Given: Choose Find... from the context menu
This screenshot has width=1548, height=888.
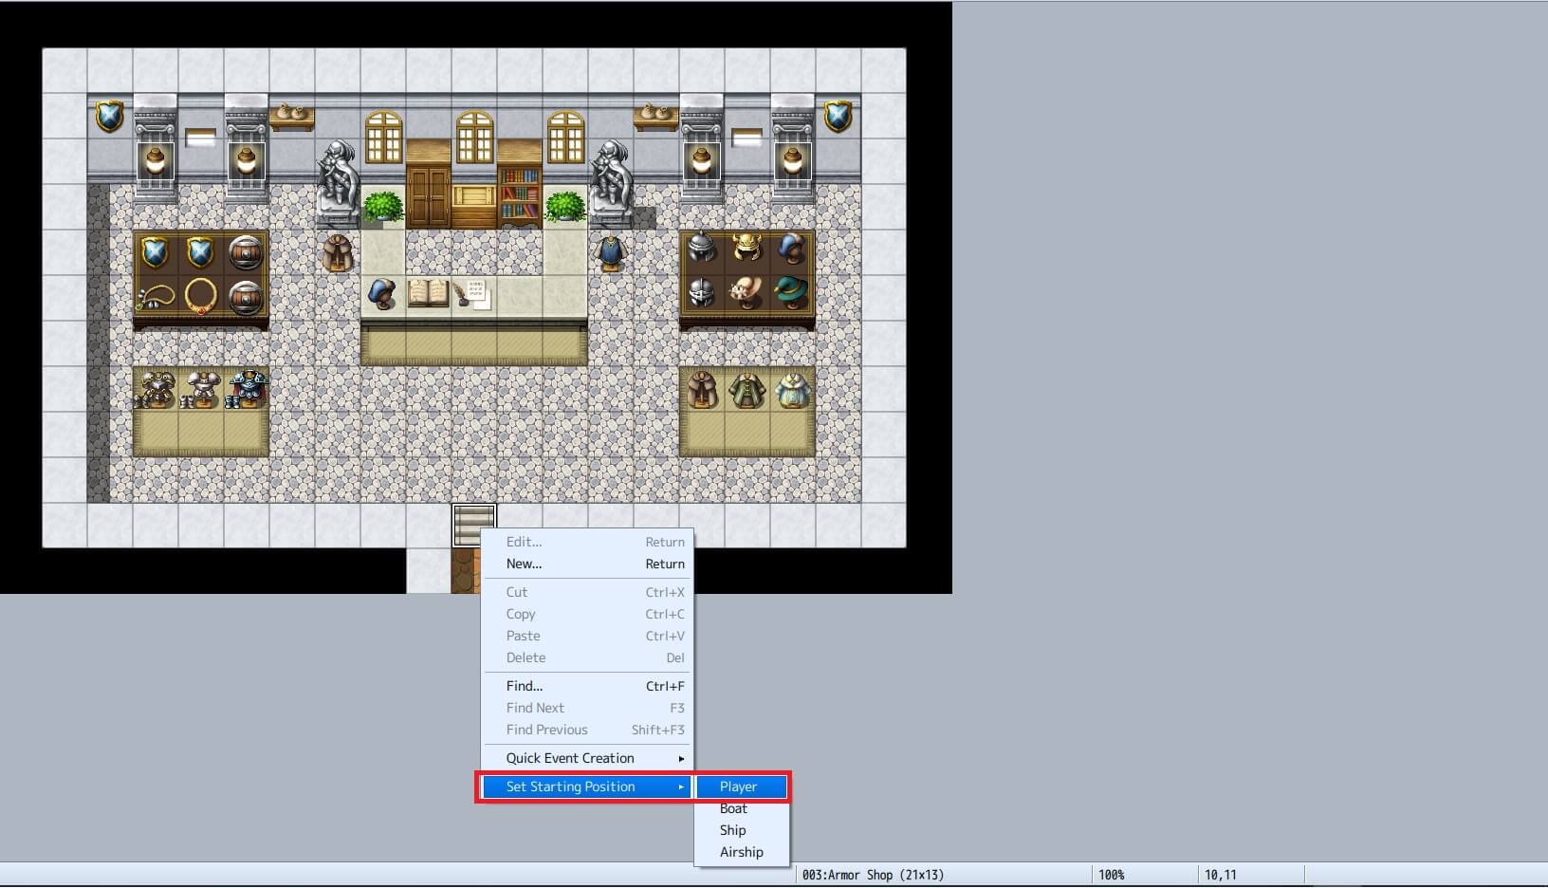Looking at the screenshot, I should [587, 686].
